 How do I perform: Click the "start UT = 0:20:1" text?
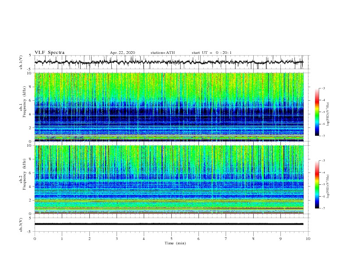(x=212, y=53)
